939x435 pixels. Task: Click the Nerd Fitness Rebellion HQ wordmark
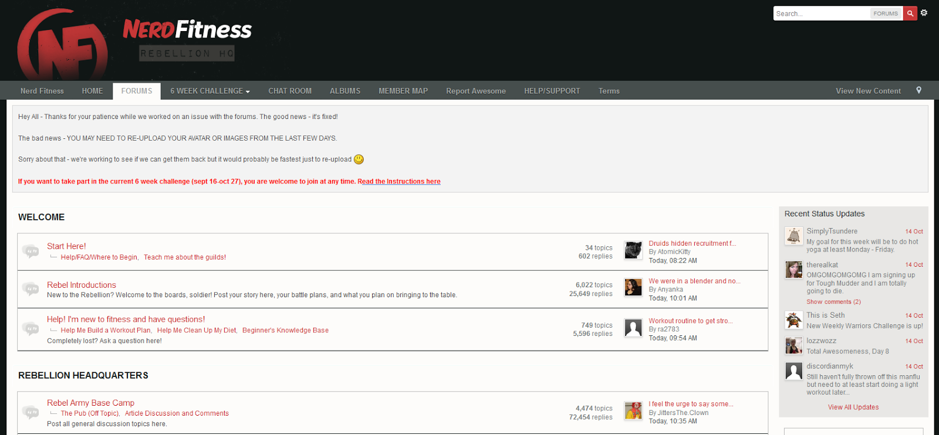(x=187, y=39)
